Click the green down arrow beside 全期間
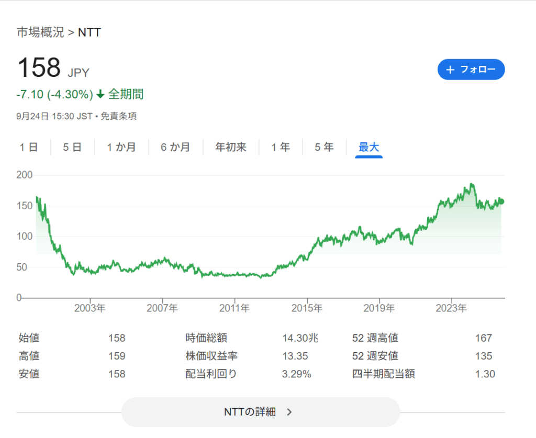This screenshot has height=438, width=536. 100,95
